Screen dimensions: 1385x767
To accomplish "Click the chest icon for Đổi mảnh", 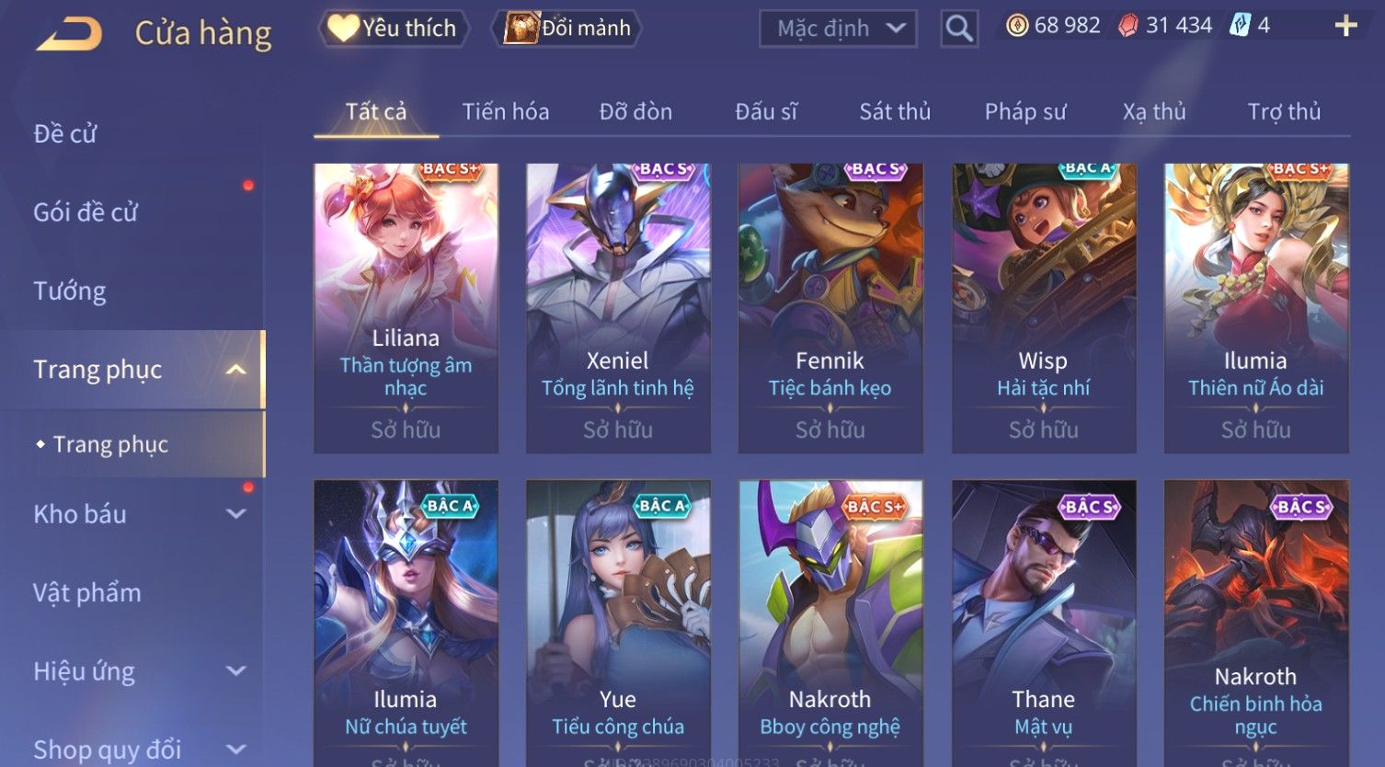I will click(x=521, y=29).
